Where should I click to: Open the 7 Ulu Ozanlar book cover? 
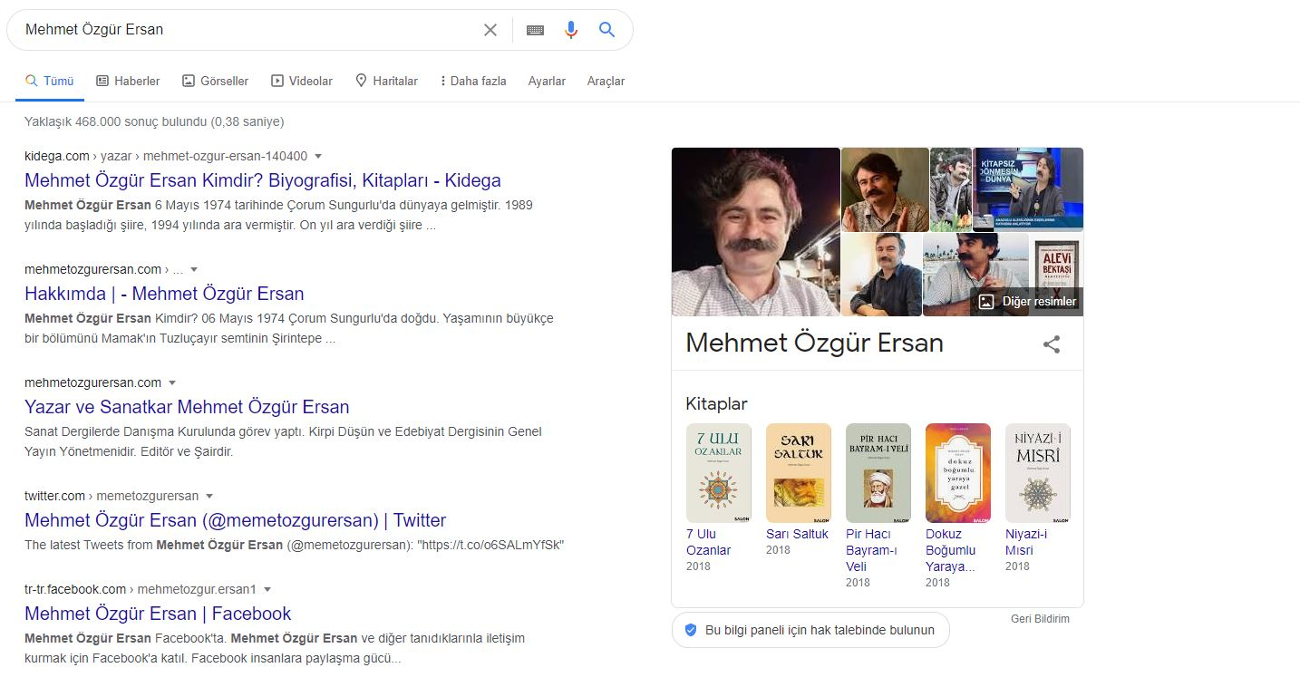719,473
